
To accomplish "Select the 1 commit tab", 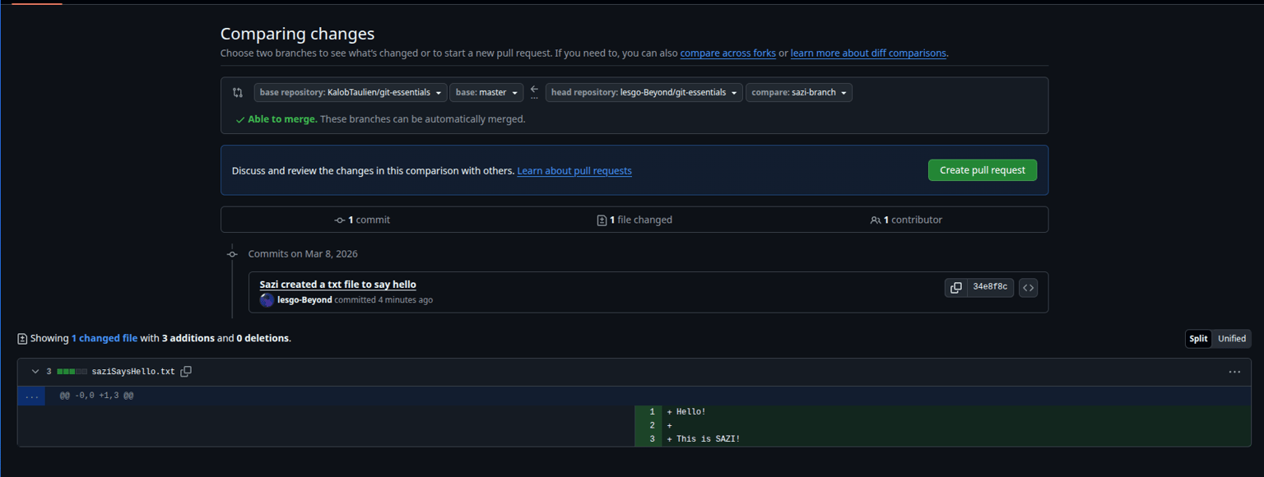I will [x=362, y=220].
